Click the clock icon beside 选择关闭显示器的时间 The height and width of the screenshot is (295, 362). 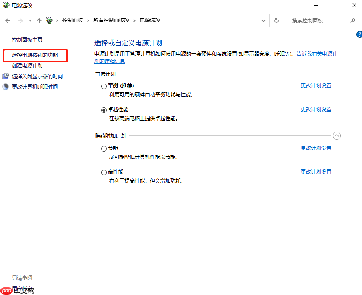[x=5, y=76]
